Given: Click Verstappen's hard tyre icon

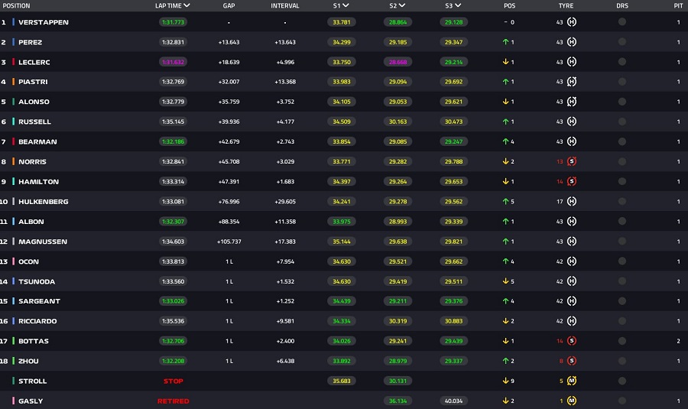Looking at the screenshot, I should point(571,22).
